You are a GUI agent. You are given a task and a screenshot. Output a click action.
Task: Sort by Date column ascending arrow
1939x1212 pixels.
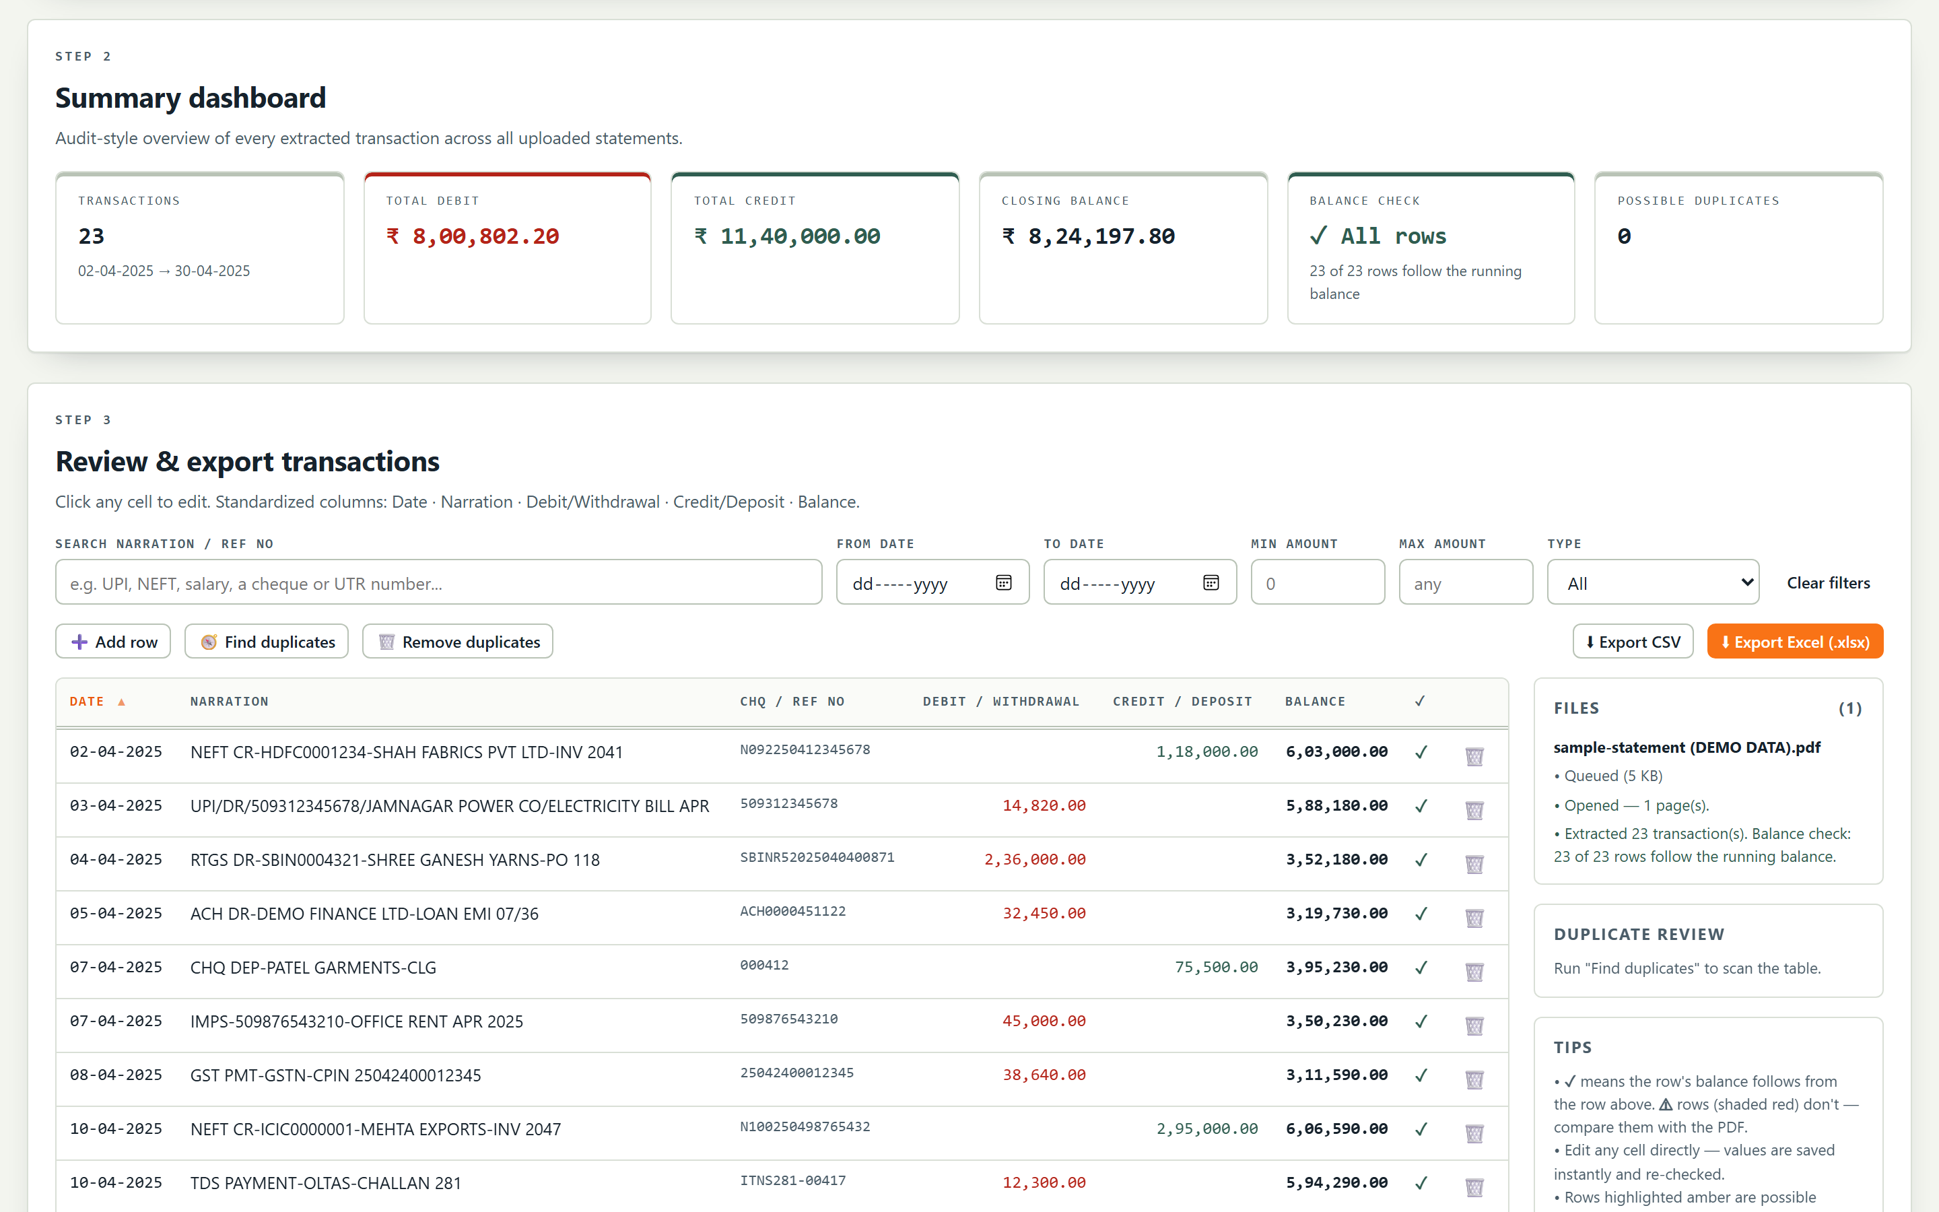point(122,702)
